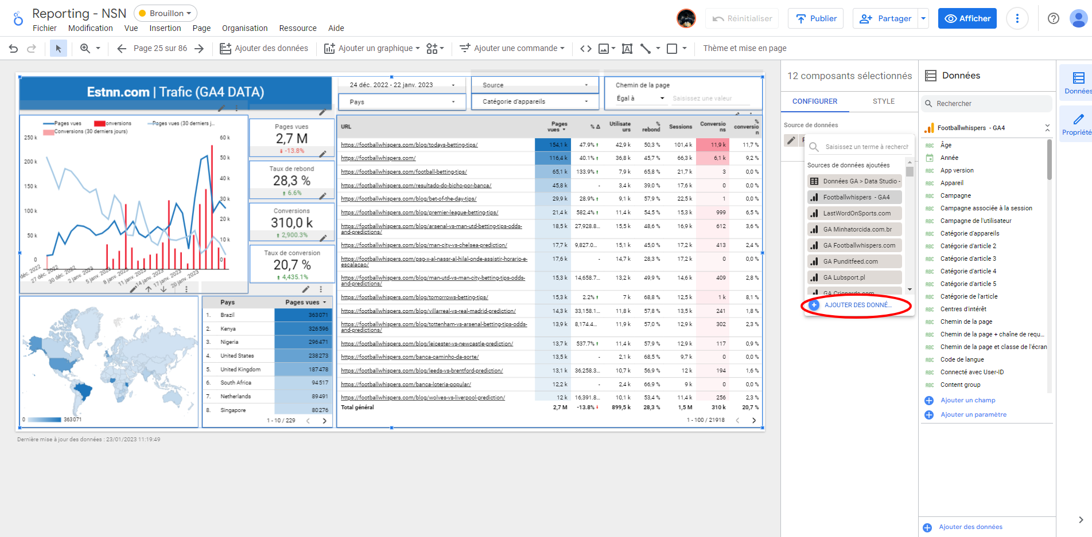Select the text box tool

coord(627,49)
